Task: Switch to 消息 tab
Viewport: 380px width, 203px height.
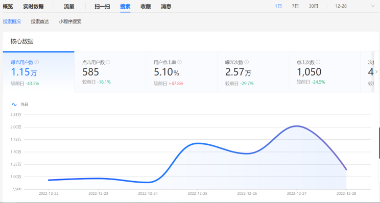Action: [x=166, y=6]
